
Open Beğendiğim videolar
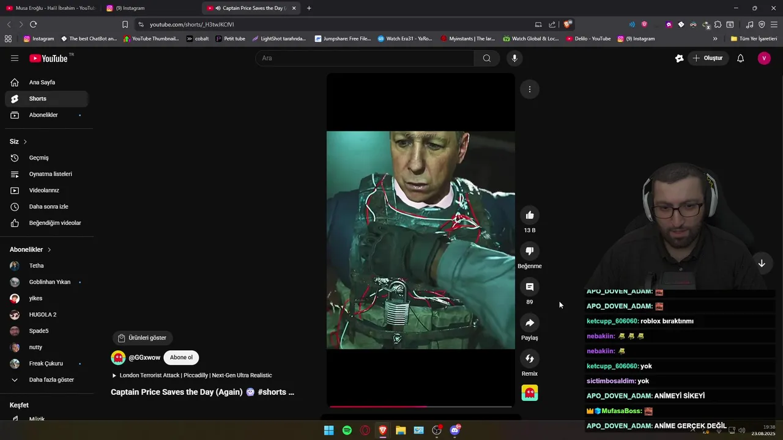[x=46, y=223]
